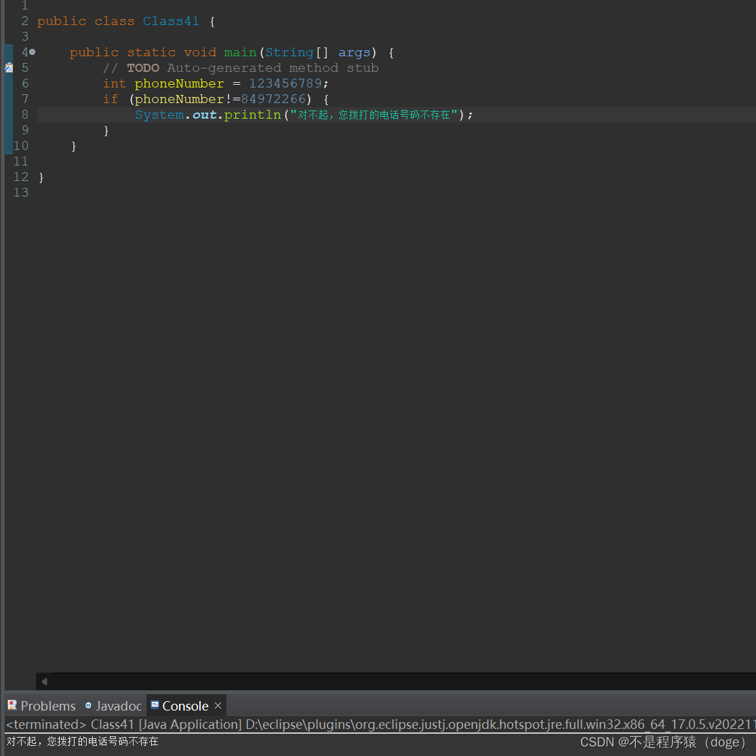The width and height of the screenshot is (756, 756).
Task: Click the class name Class41 in line 2
Action: pyautogui.click(x=171, y=21)
